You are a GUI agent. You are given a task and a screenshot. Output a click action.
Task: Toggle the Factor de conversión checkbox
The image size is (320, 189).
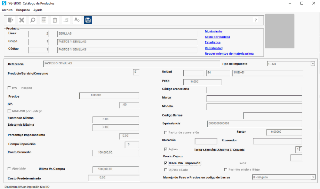(x=166, y=132)
